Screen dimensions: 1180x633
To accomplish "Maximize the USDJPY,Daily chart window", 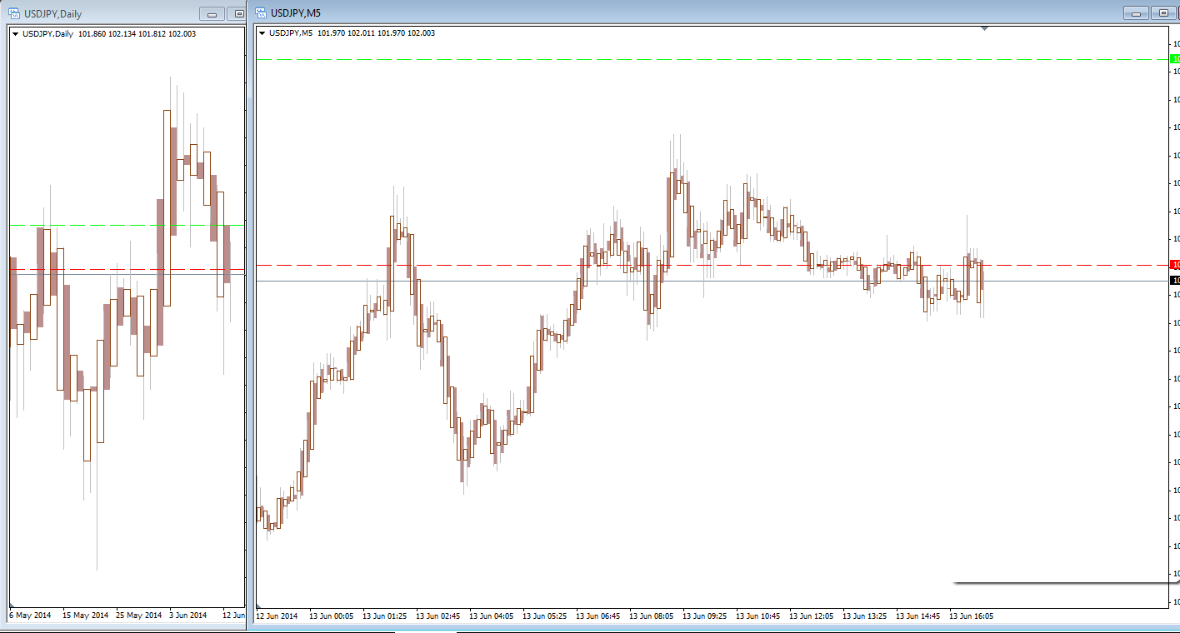I will tap(237, 14).
